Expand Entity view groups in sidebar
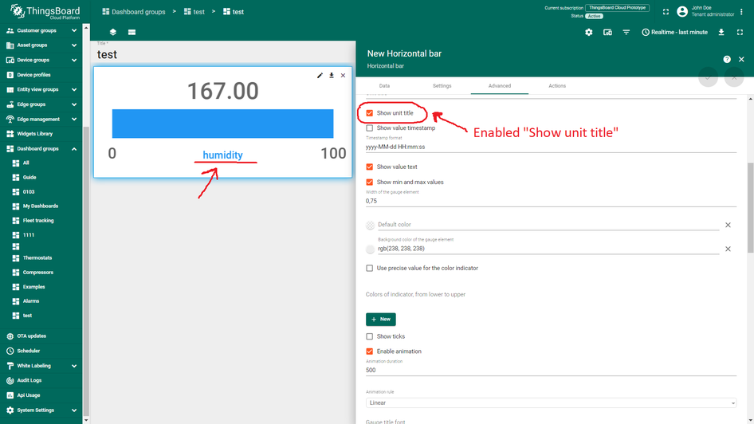The width and height of the screenshot is (754, 424). [x=74, y=89]
